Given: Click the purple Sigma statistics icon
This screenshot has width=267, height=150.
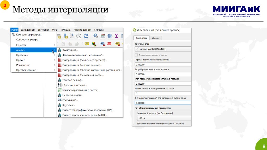Looking at the screenshot, I should tap(117, 36).
